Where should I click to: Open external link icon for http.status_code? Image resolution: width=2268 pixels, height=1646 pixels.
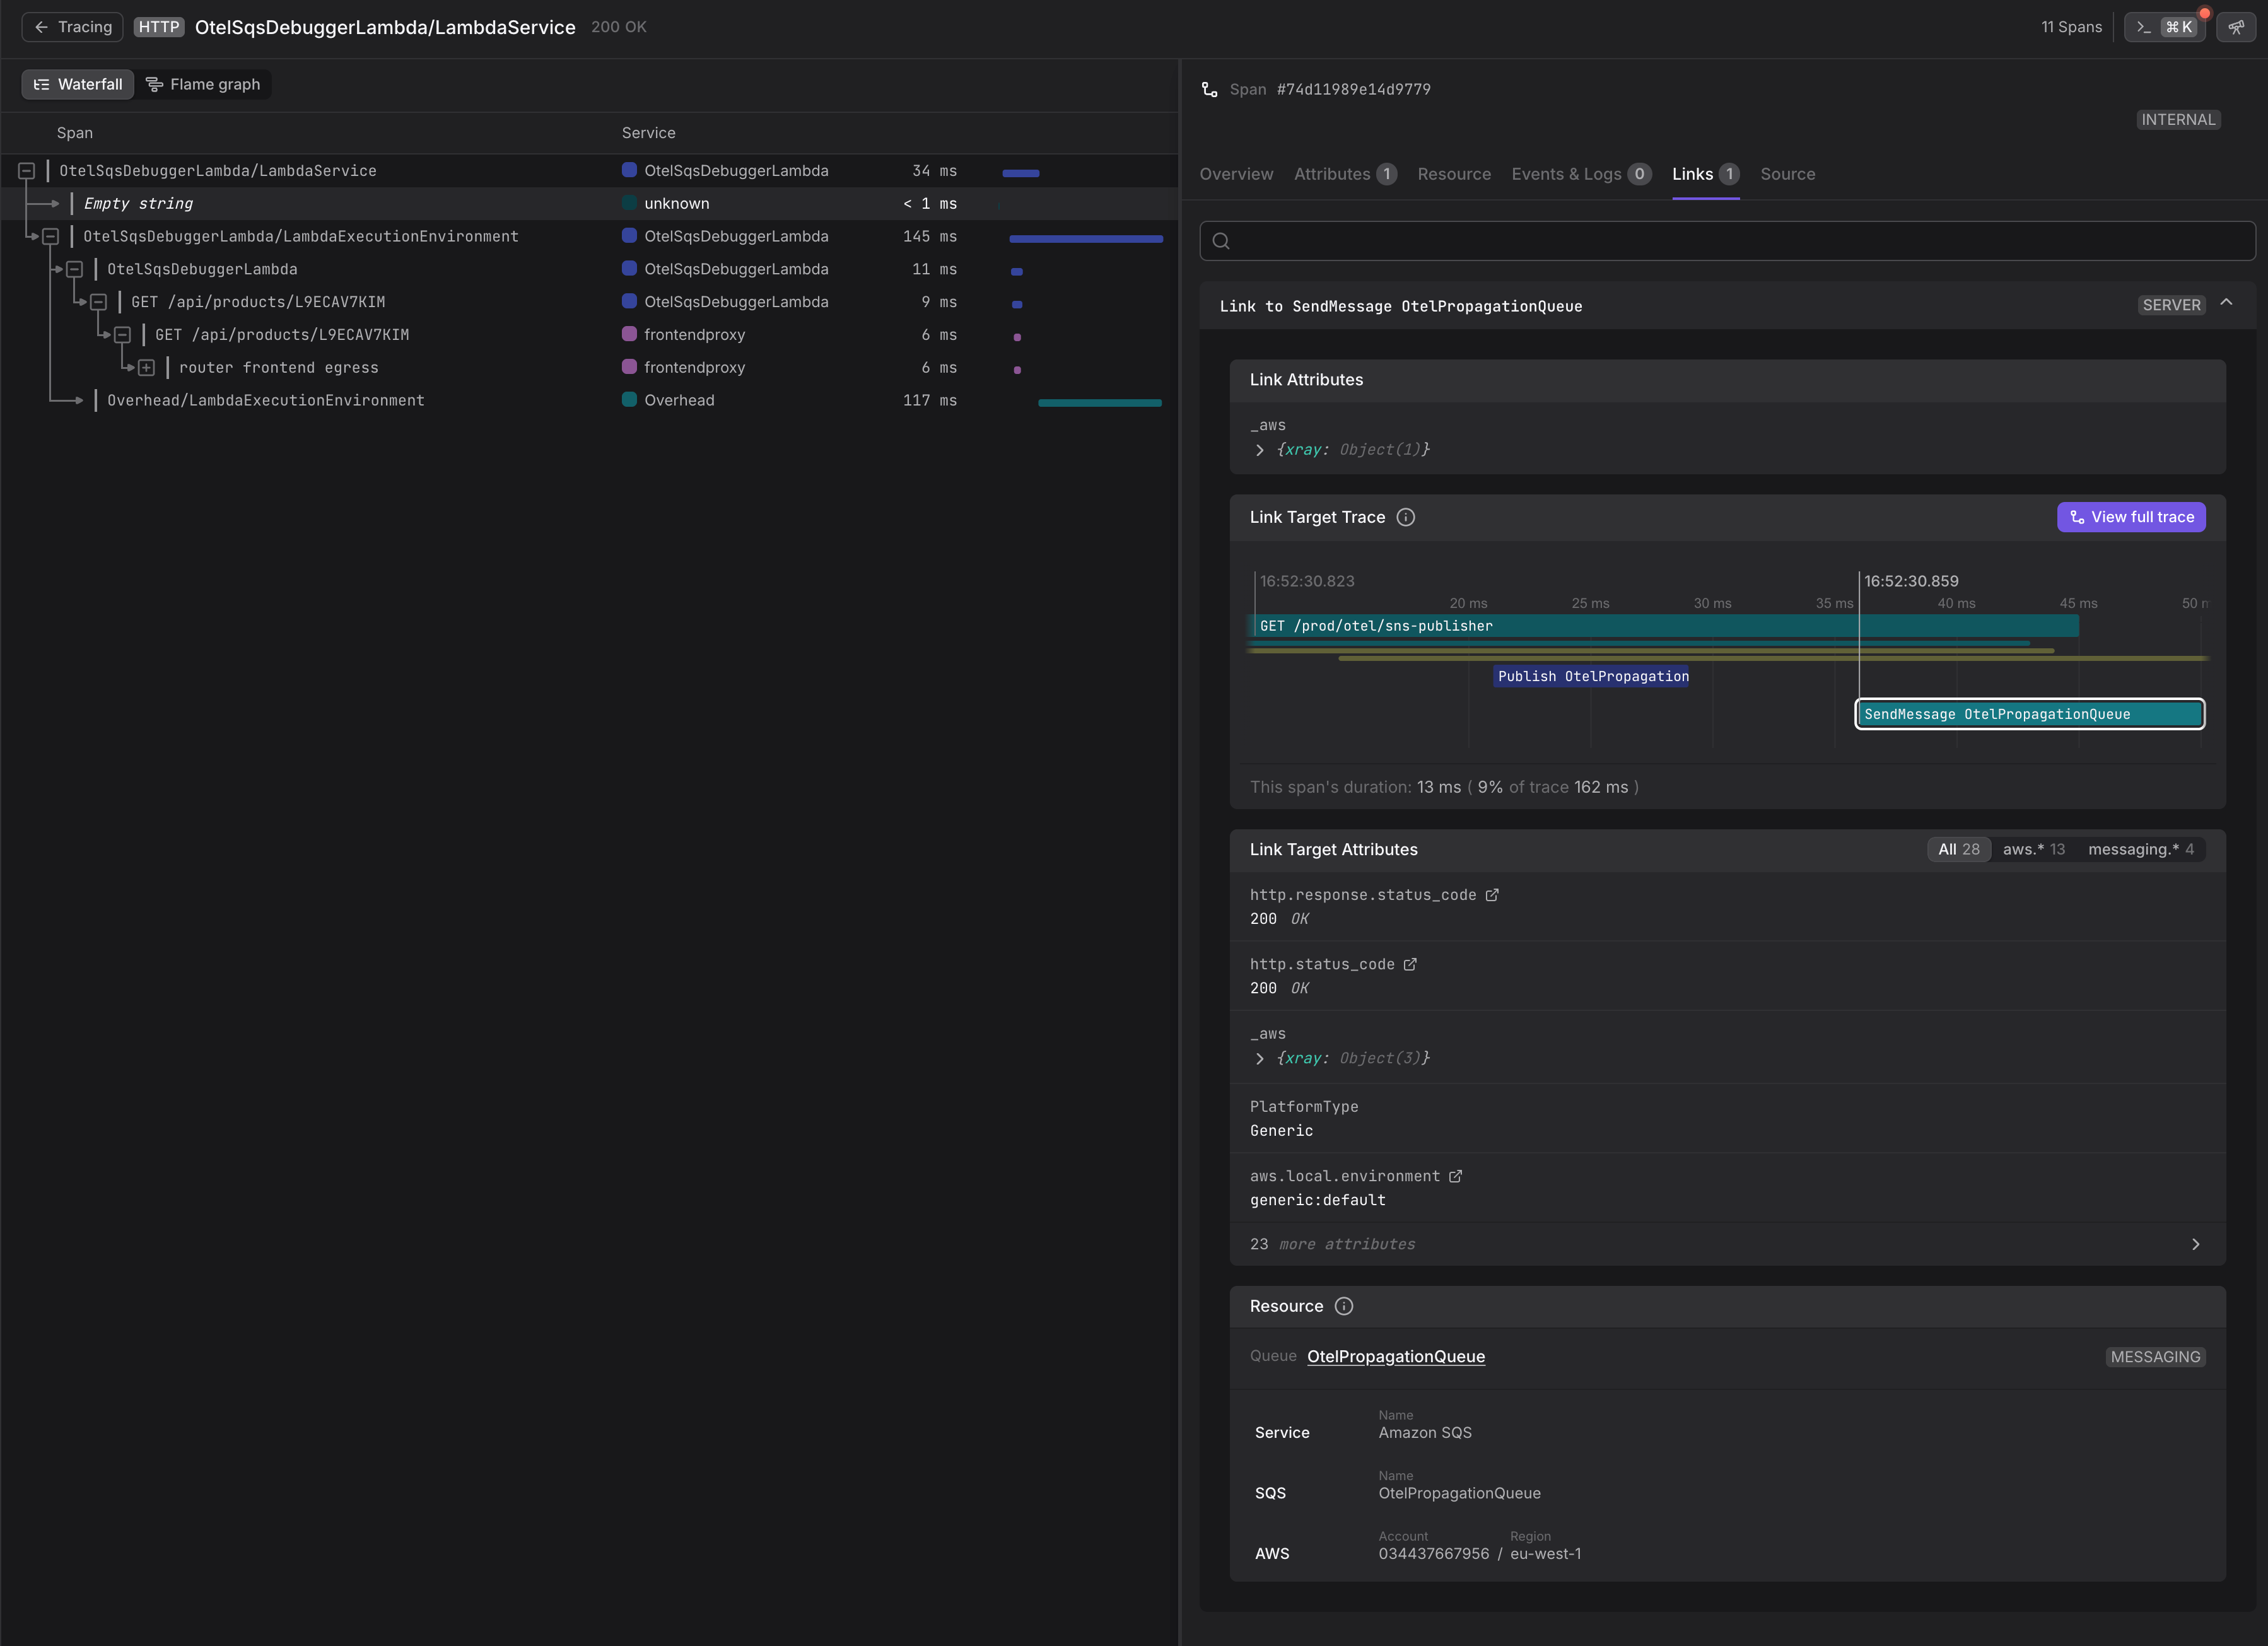(1410, 964)
